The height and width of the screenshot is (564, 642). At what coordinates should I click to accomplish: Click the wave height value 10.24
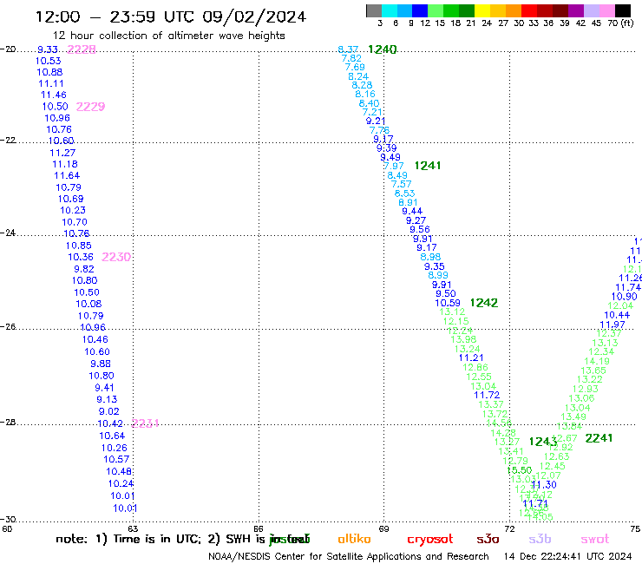tap(121, 483)
